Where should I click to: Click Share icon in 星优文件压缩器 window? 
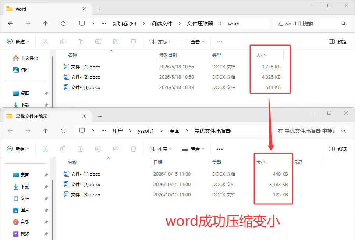pyautogui.click(x=116, y=149)
